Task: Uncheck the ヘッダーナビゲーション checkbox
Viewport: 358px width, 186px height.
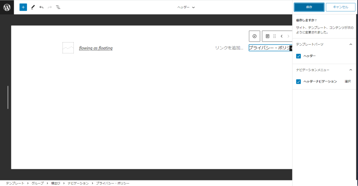Action: point(299,82)
